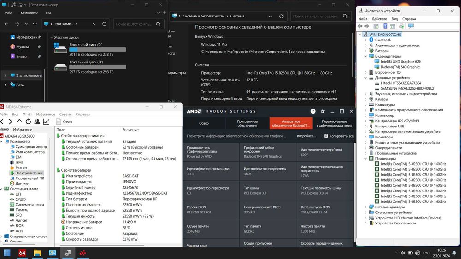Open Вид menu in File Explorer
The height and width of the screenshot is (259, 461).
click(48, 12)
